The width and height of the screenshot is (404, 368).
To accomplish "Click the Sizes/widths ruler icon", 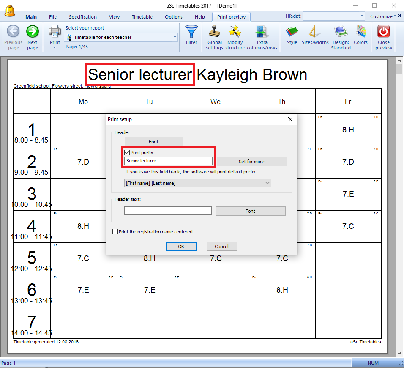I will (x=315, y=32).
